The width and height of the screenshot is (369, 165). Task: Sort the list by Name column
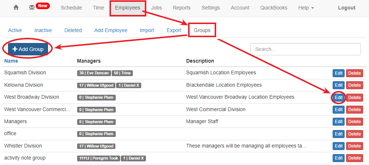pyautogui.click(x=11, y=61)
